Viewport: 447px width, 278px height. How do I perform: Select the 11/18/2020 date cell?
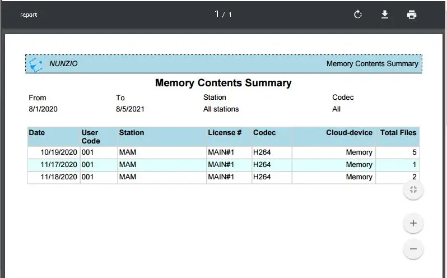[x=59, y=177]
